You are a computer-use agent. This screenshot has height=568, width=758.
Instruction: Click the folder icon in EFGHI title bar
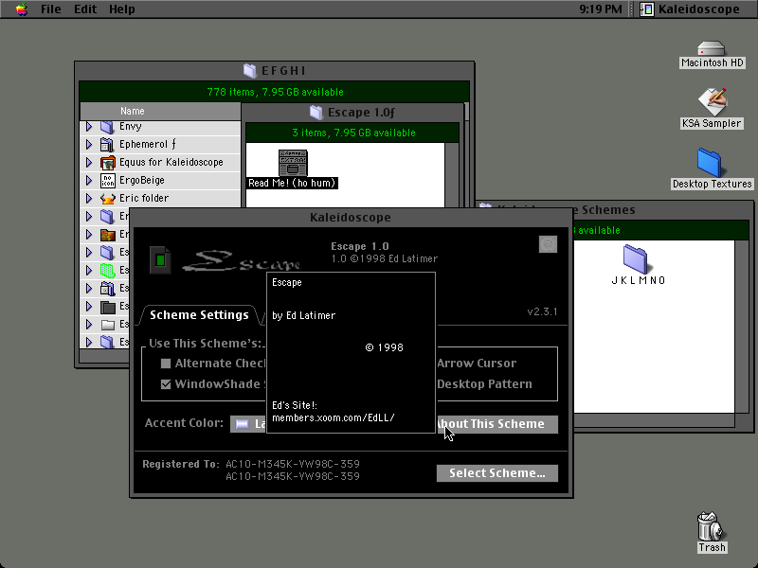pyautogui.click(x=250, y=71)
